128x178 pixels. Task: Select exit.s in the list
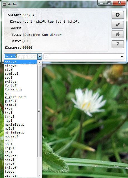click(21, 81)
